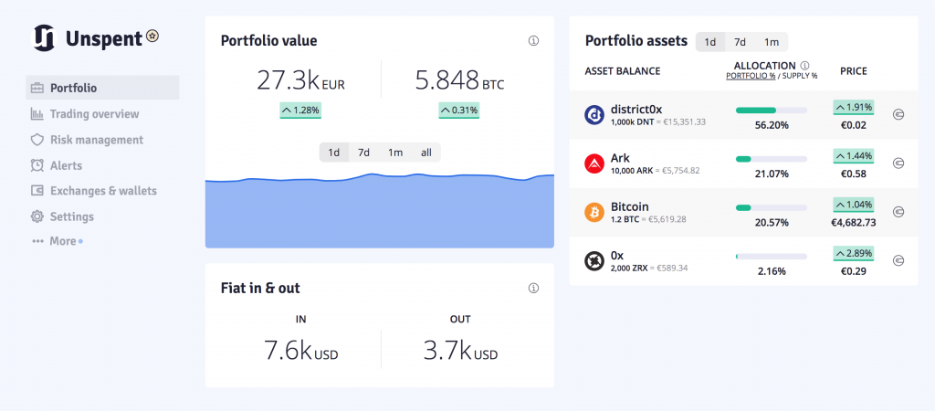This screenshot has height=411, width=935.
Task: Click the PORTFOLIO % allocation link
Action: tap(751, 77)
